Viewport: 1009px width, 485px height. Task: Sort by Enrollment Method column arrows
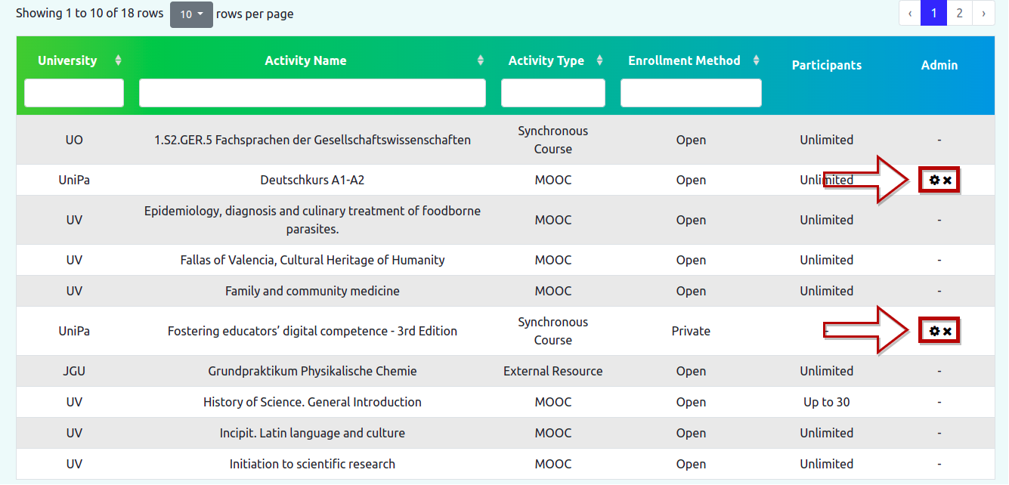756,60
